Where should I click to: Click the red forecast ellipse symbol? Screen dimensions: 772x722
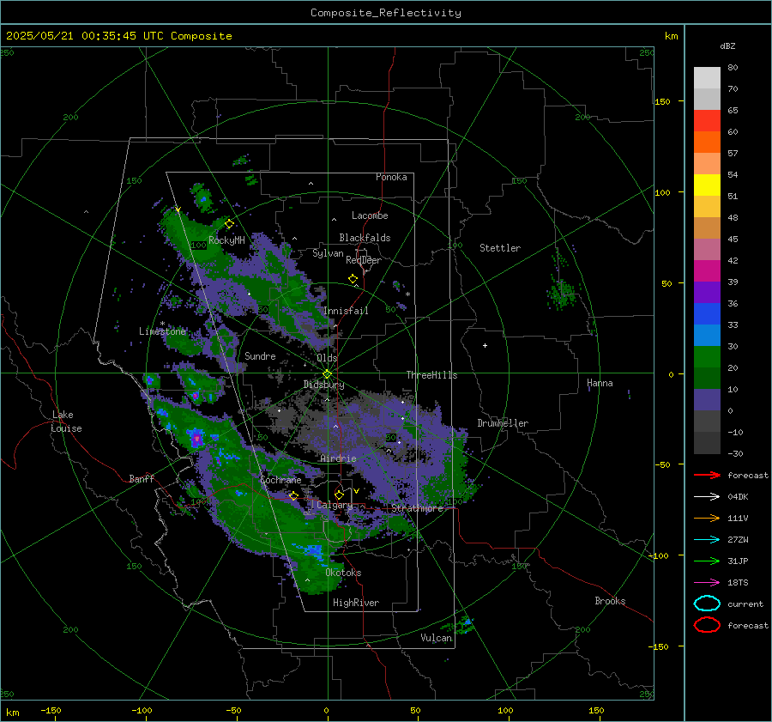pyautogui.click(x=707, y=625)
